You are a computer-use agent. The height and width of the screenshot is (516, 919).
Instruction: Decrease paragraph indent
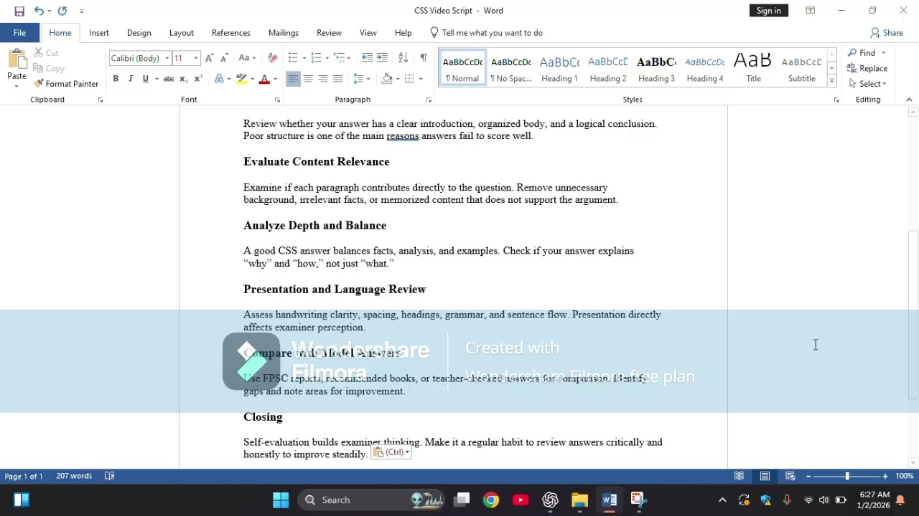pyautogui.click(x=367, y=58)
